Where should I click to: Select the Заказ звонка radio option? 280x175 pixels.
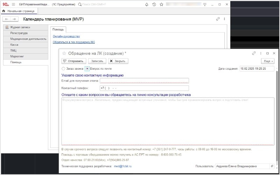tap(63, 69)
